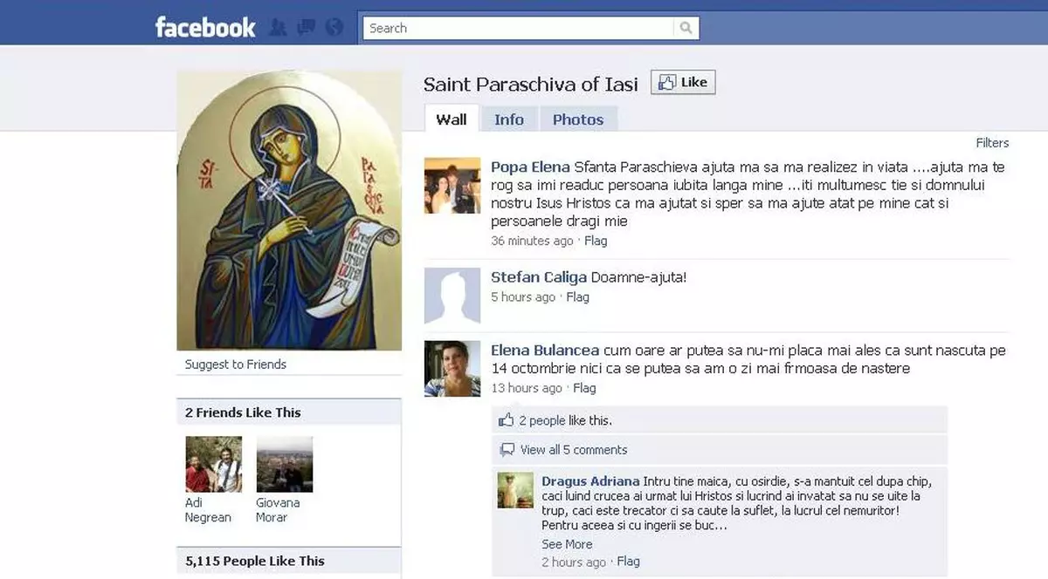Open the notifications globe icon
This screenshot has width=1048, height=579.
point(333,27)
